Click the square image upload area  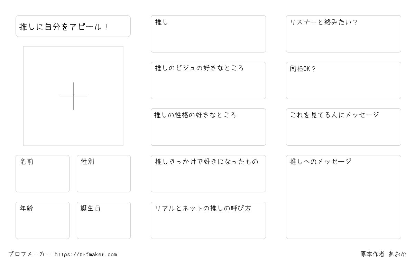coord(73,96)
